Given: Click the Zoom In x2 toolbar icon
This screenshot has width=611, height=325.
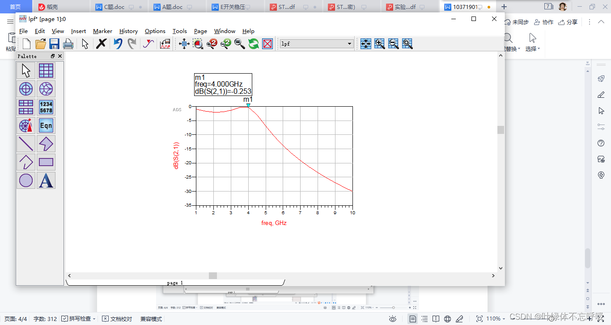Looking at the screenshot, I should pos(212,44).
